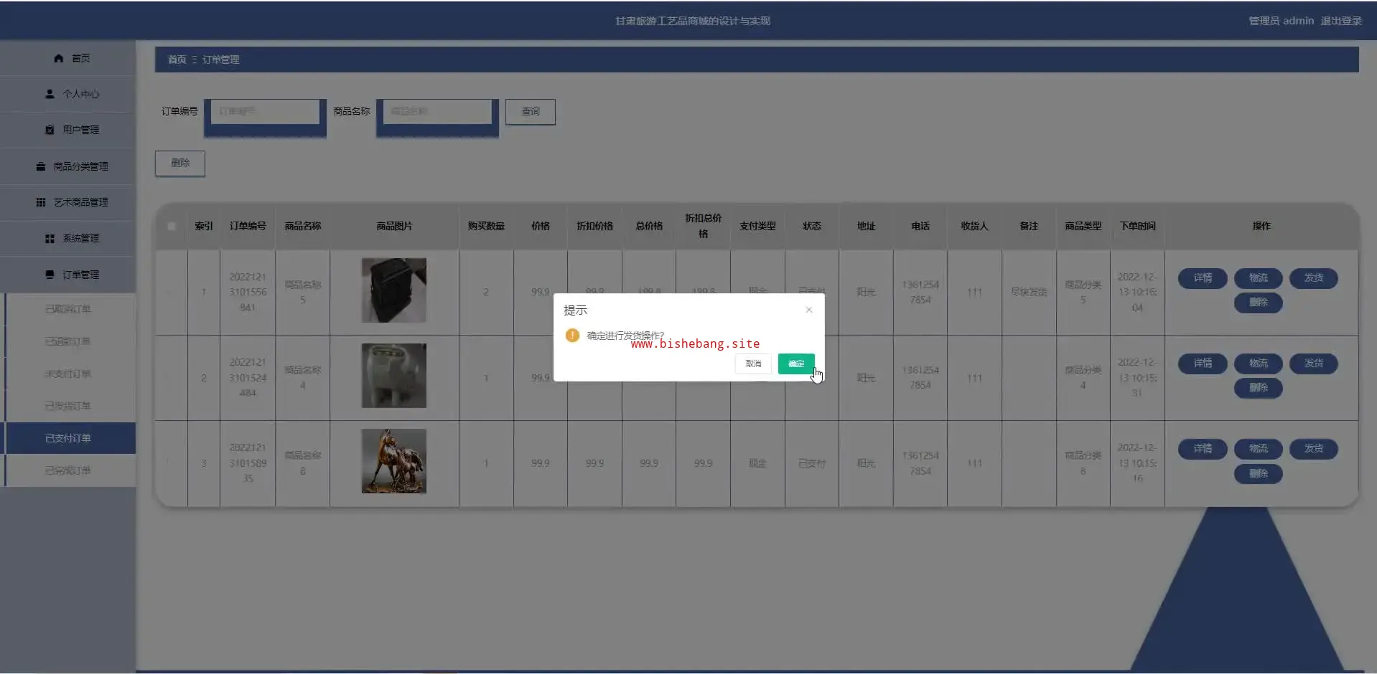The width and height of the screenshot is (1377, 674).
Task: Click 退出登录 to log out
Action: coord(1341,21)
